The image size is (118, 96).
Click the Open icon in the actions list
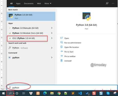61,38
